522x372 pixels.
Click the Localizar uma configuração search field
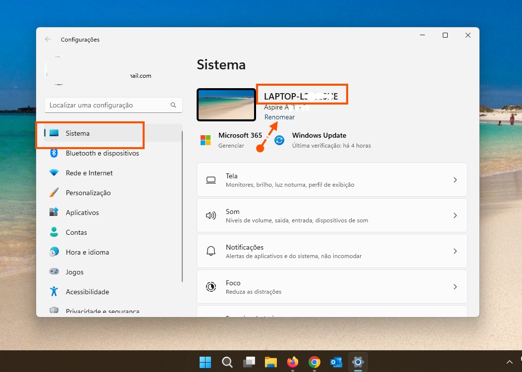point(113,105)
